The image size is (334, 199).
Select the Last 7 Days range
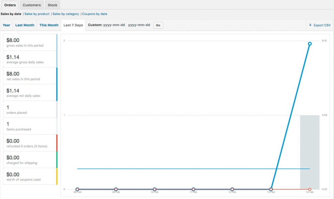click(73, 25)
